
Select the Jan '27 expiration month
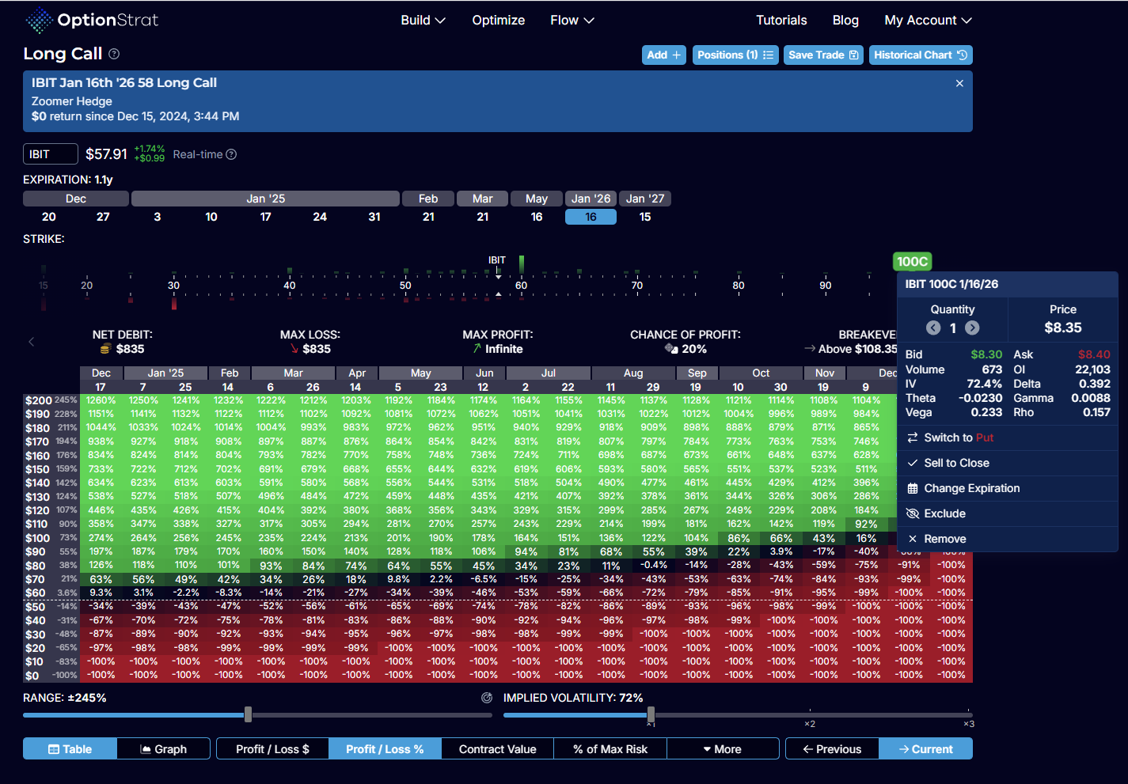pyautogui.click(x=645, y=199)
